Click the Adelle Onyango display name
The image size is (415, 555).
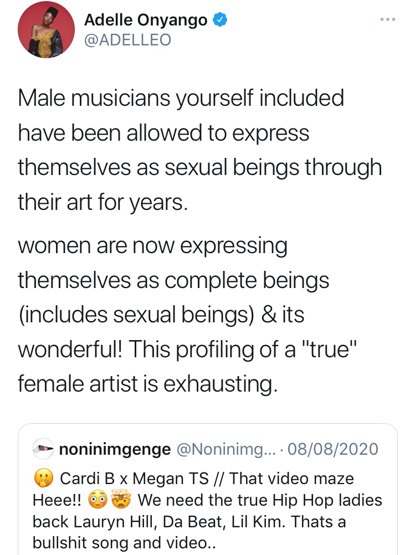(146, 20)
